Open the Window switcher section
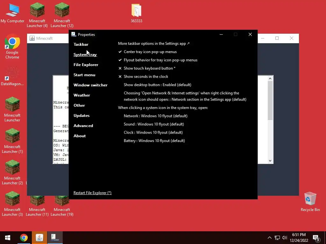 [x=90, y=85]
